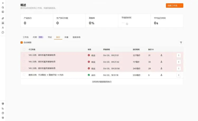Open the three-dot menu for execution 29
The height and width of the screenshot is (121, 198).
coord(178,68)
